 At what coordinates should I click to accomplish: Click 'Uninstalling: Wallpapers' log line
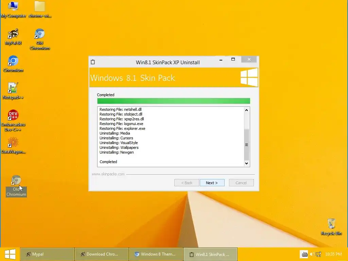coord(119,147)
